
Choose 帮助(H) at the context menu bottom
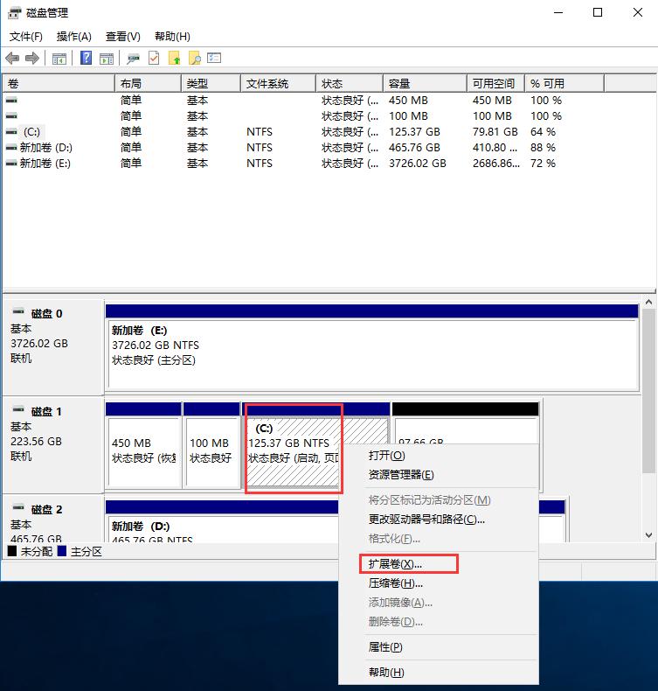[x=439, y=672]
